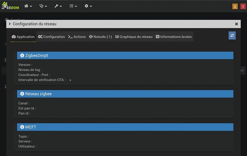Click the Serveur : label
247x156 pixels.
[x=25, y=141]
